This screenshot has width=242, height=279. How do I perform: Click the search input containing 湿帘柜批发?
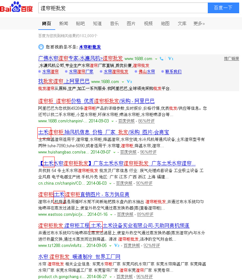[123, 8]
